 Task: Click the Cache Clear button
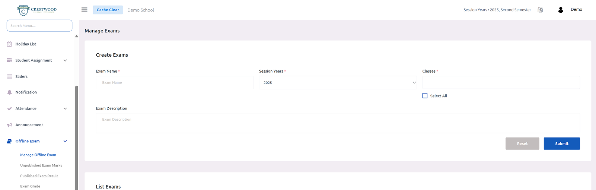108,10
